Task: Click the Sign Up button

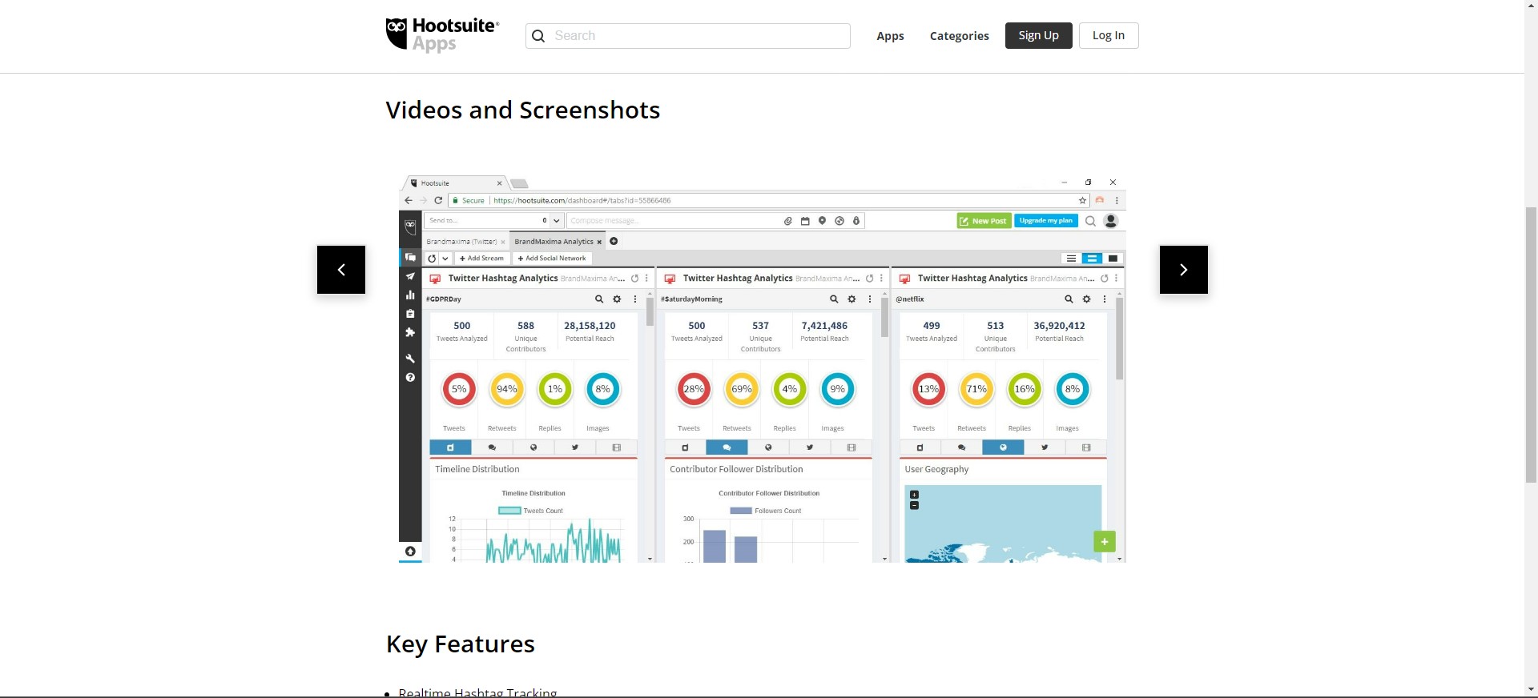Action: (x=1039, y=35)
